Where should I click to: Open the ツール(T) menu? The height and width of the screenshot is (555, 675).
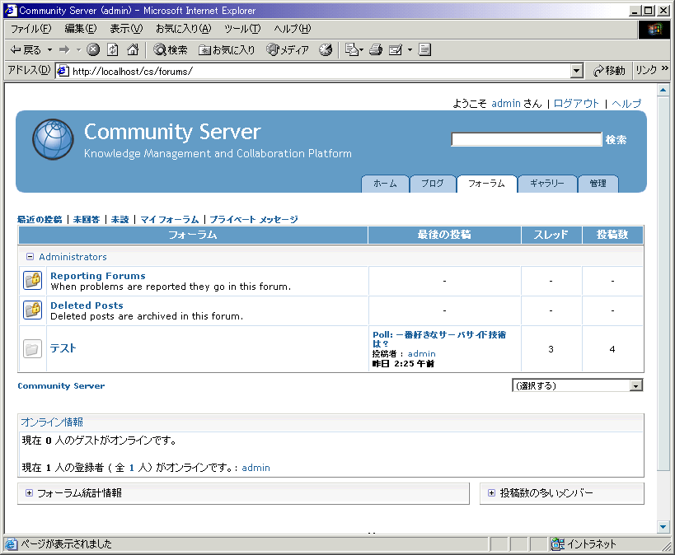pos(242,29)
